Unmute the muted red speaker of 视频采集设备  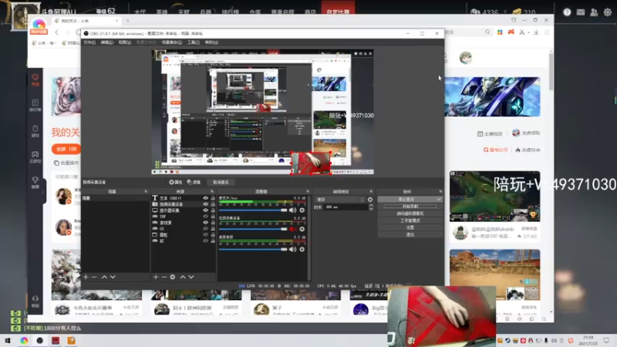[x=293, y=229]
